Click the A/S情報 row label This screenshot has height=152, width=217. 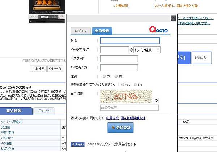(x=7, y=143)
